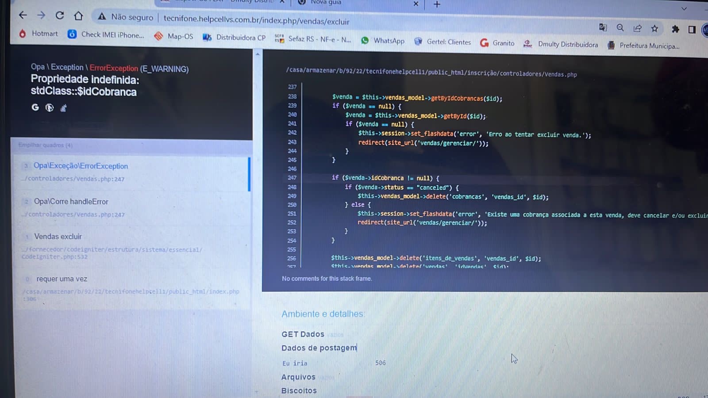
Task: Share this page via the share icon
Action: tap(637, 28)
